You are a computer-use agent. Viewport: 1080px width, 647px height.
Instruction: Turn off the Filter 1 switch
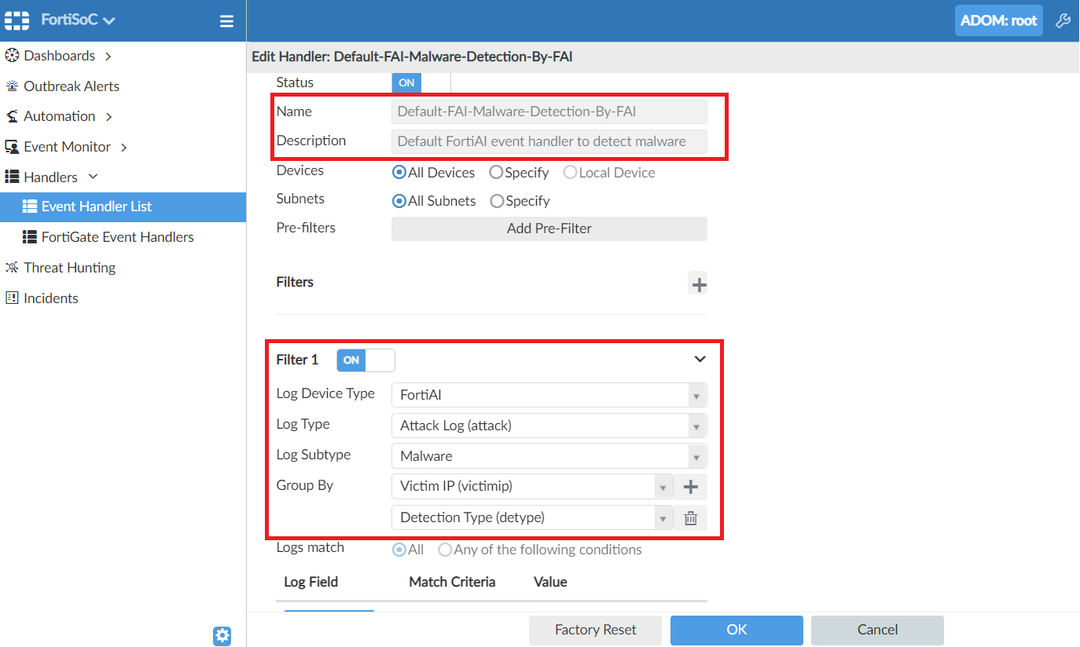(366, 360)
